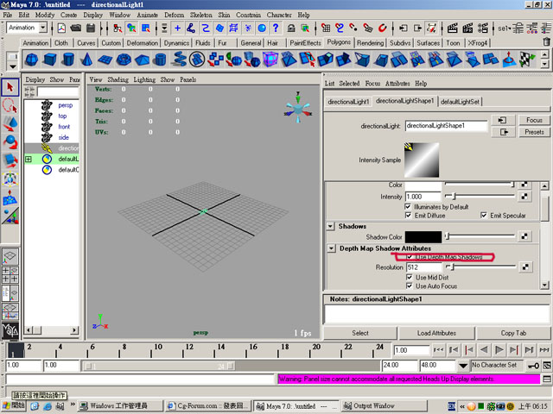Screen dimensions: 553x414
Task: Create a polygon cone from the shelf
Action: [86, 60]
